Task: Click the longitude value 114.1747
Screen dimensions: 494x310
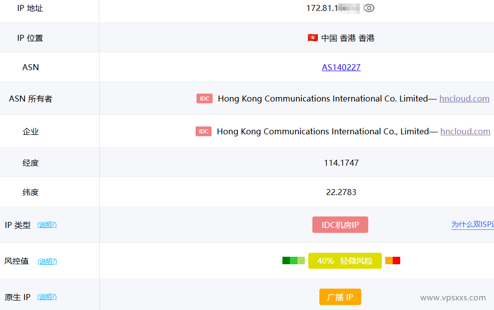Action: [x=341, y=162]
